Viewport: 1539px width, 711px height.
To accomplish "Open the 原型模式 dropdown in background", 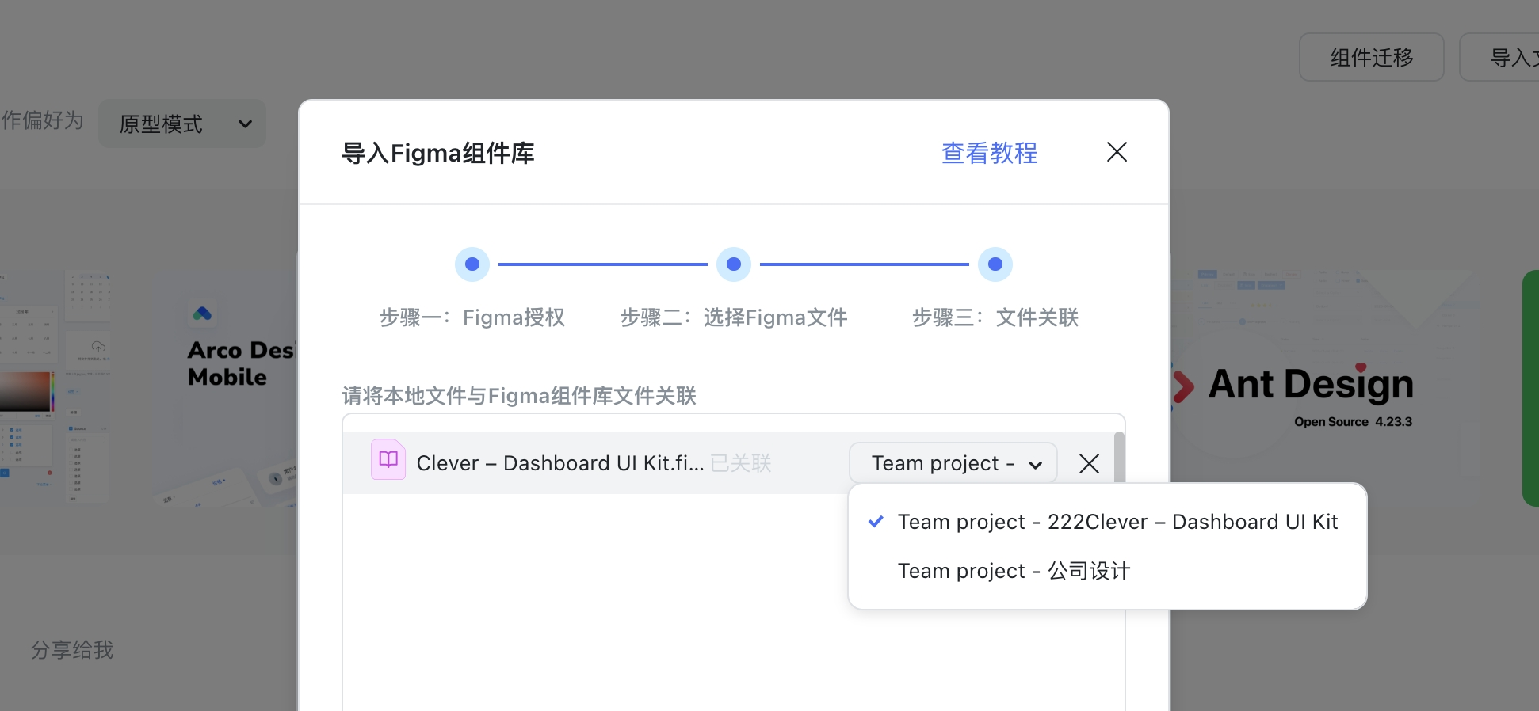I will [x=182, y=124].
